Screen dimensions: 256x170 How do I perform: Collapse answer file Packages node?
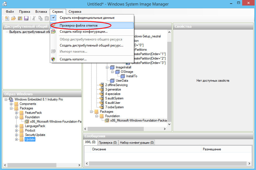pyautogui.click(x=91, y=112)
